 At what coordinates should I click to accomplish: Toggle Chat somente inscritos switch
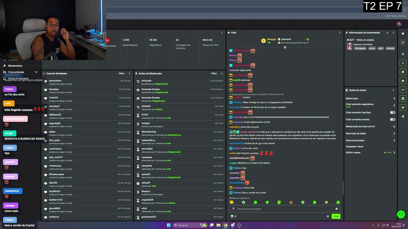(393, 112)
